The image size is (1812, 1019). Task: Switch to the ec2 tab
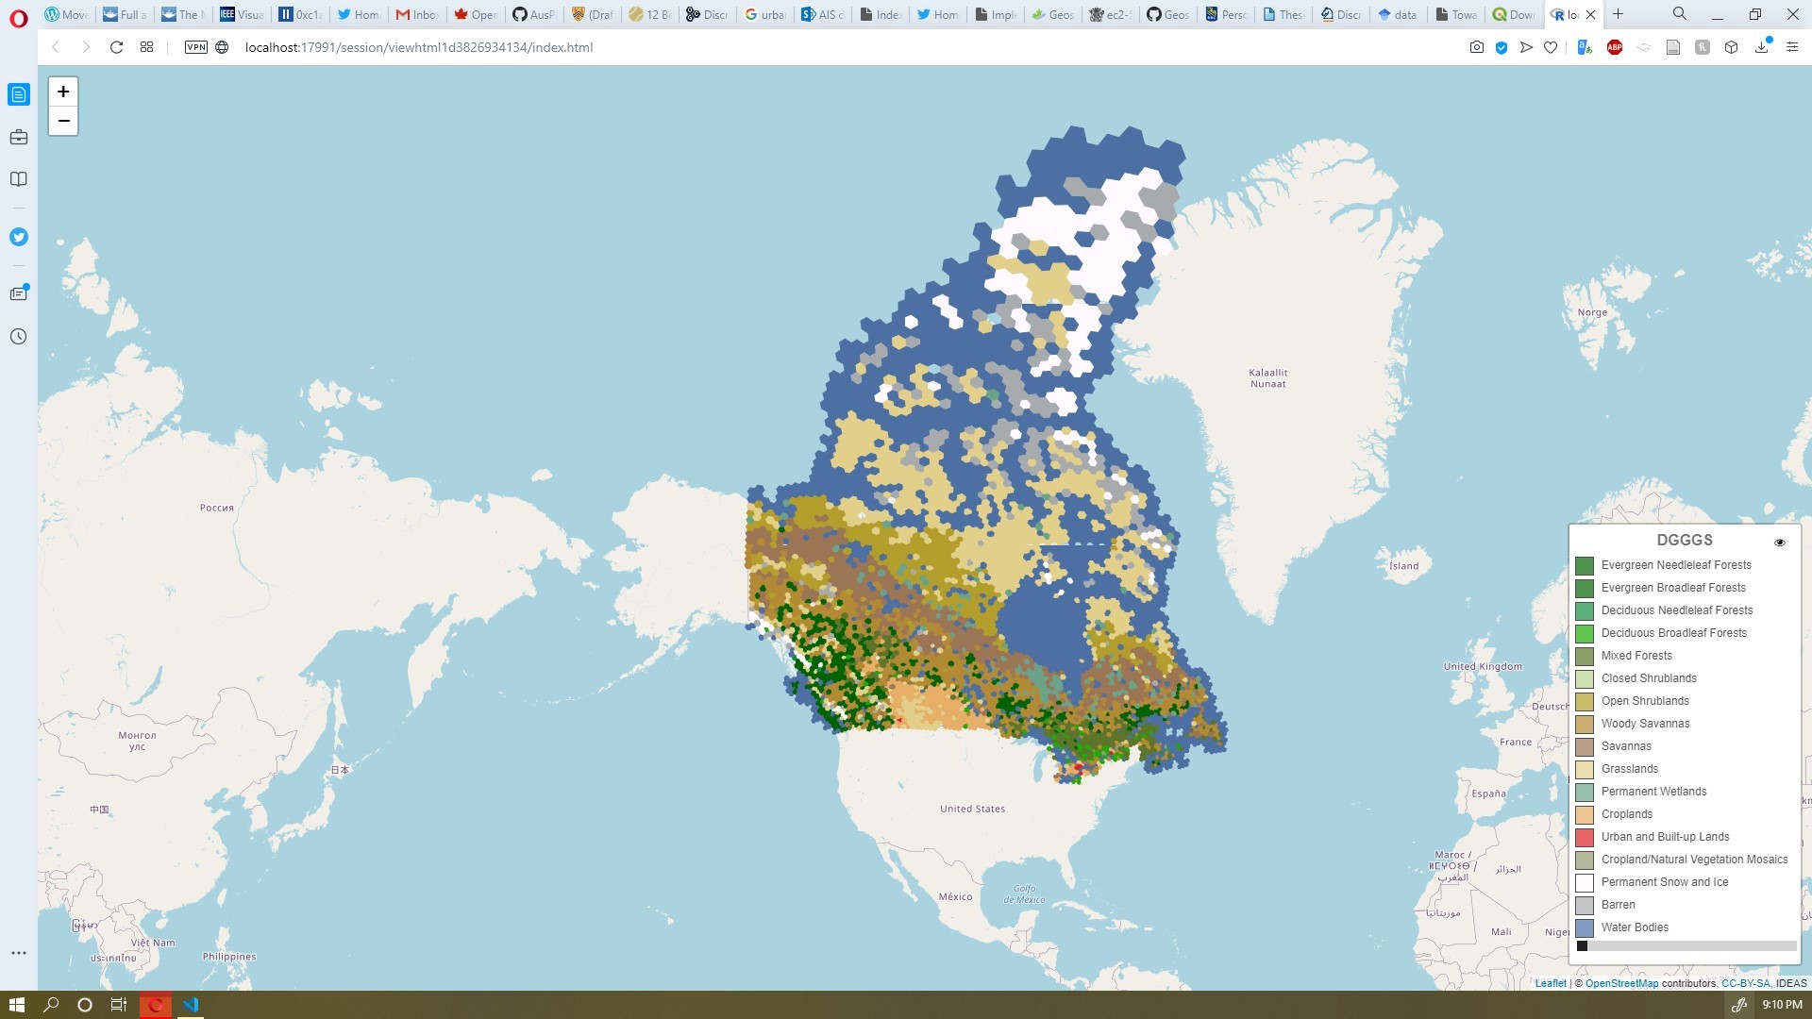pyautogui.click(x=1111, y=14)
